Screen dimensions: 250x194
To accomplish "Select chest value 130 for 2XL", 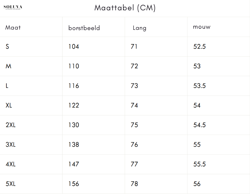I will tap(74, 125).
